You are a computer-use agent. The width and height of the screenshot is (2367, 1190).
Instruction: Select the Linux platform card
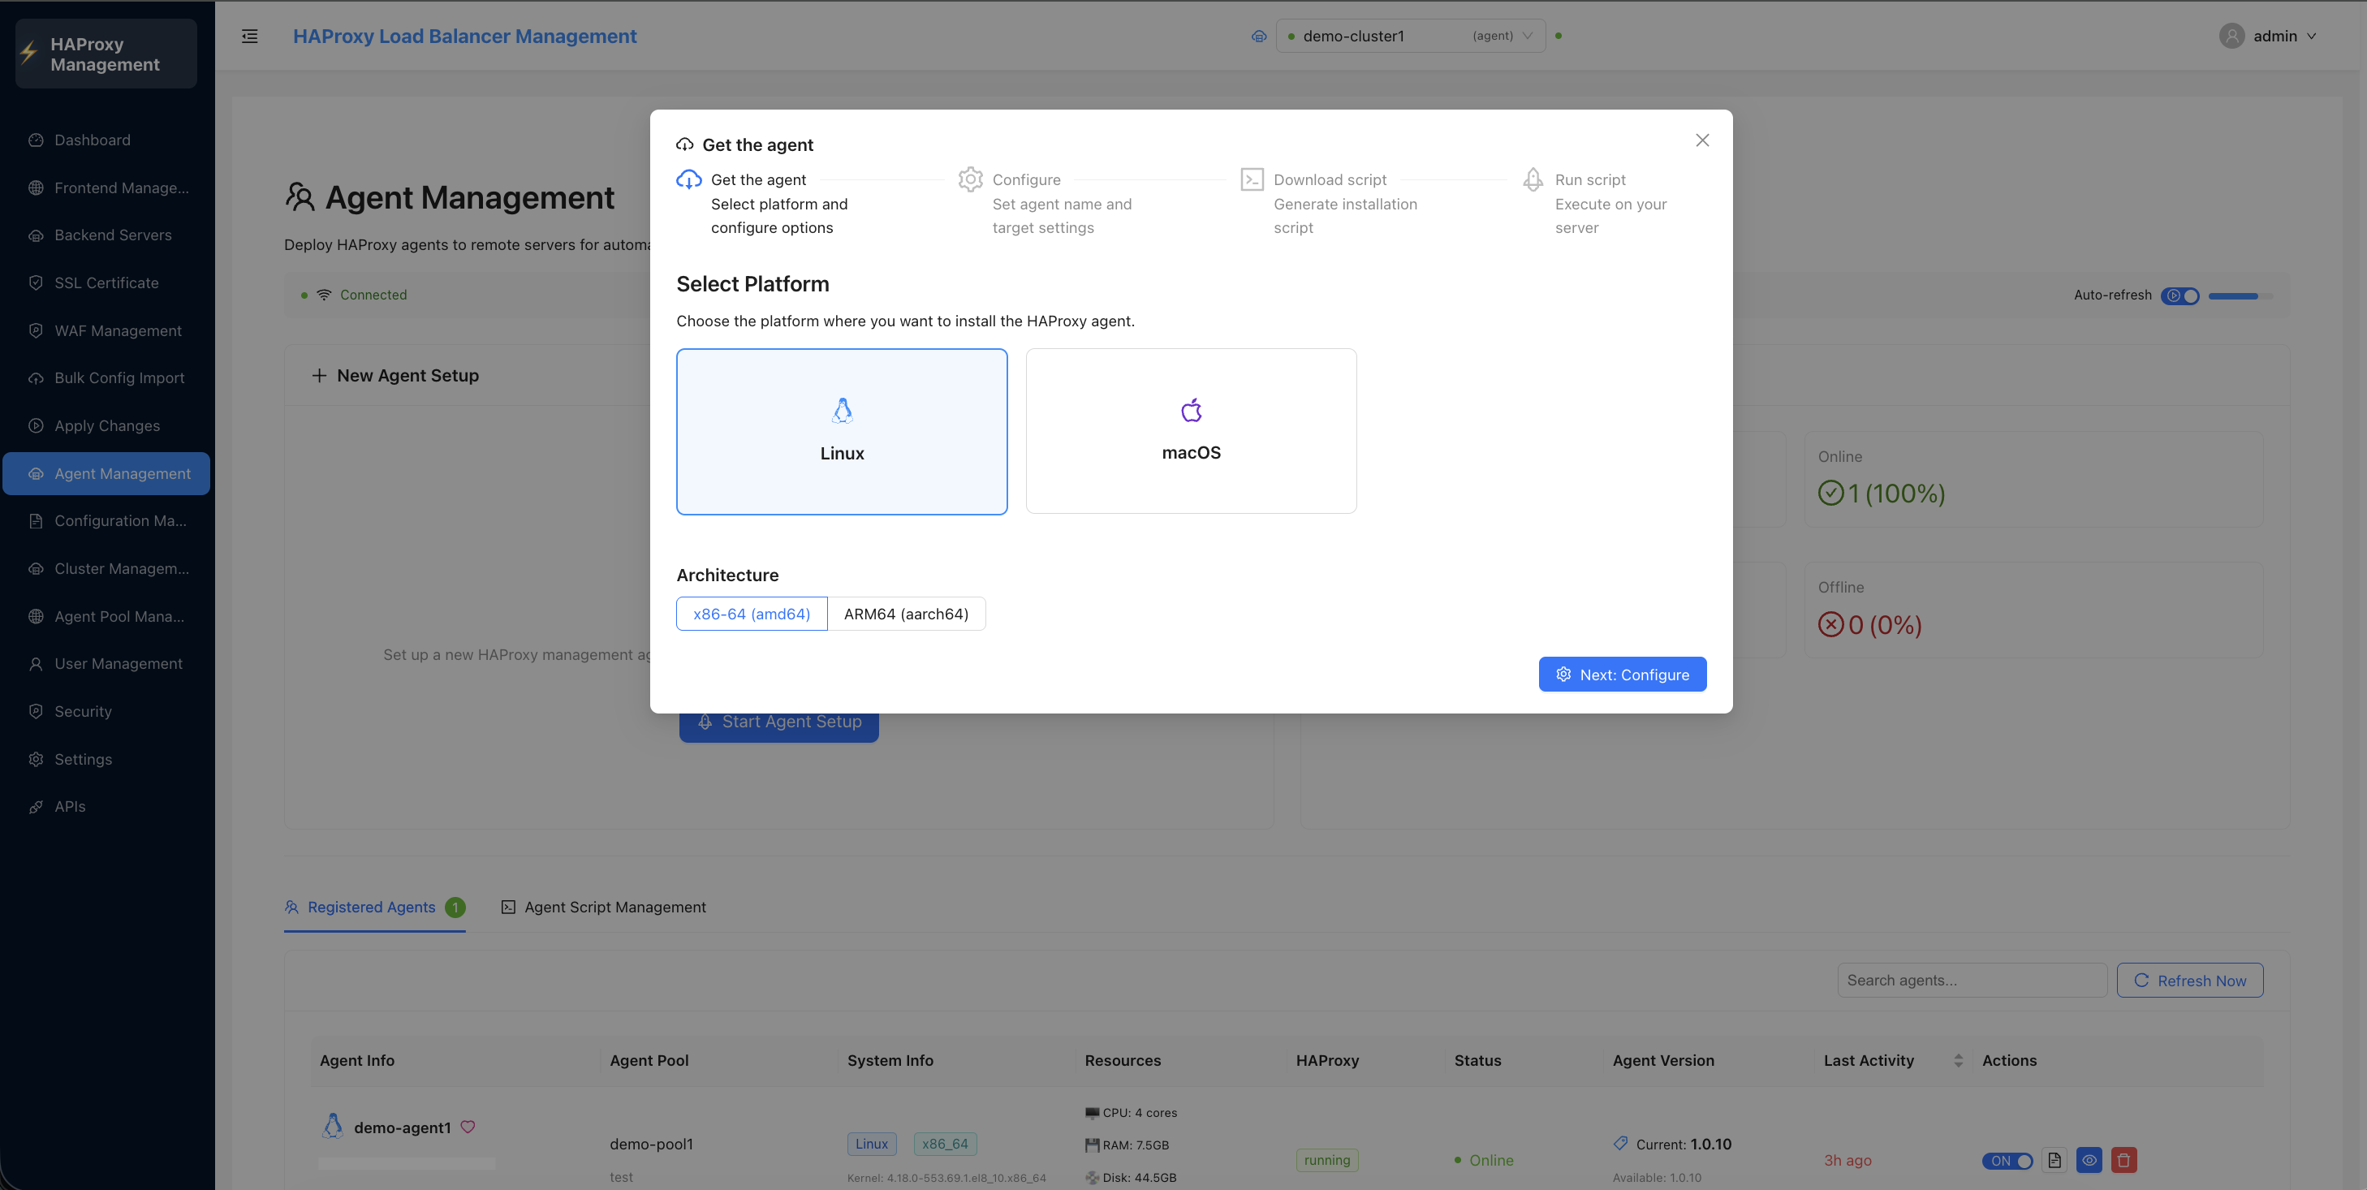pyautogui.click(x=842, y=431)
